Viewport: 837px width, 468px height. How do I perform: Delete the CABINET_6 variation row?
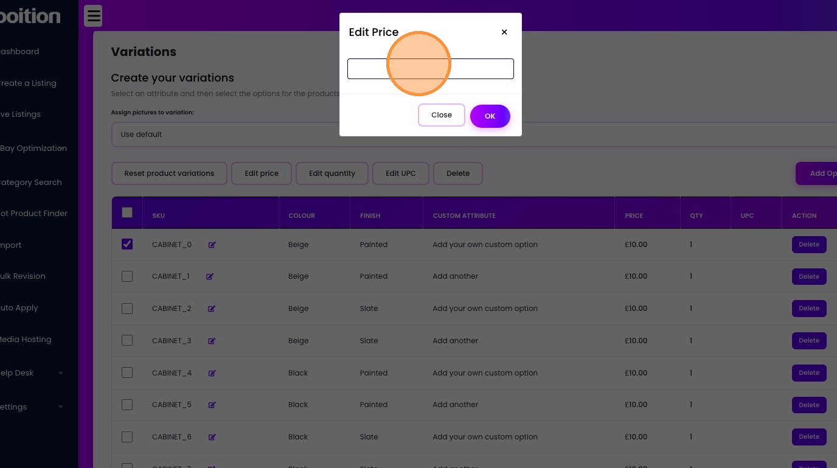809,437
